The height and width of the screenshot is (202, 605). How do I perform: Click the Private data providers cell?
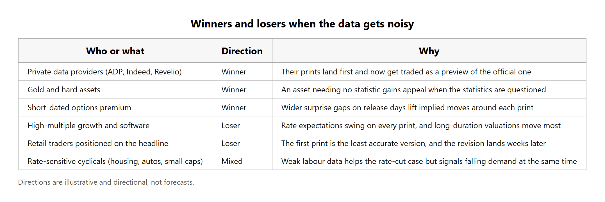pyautogui.click(x=115, y=72)
